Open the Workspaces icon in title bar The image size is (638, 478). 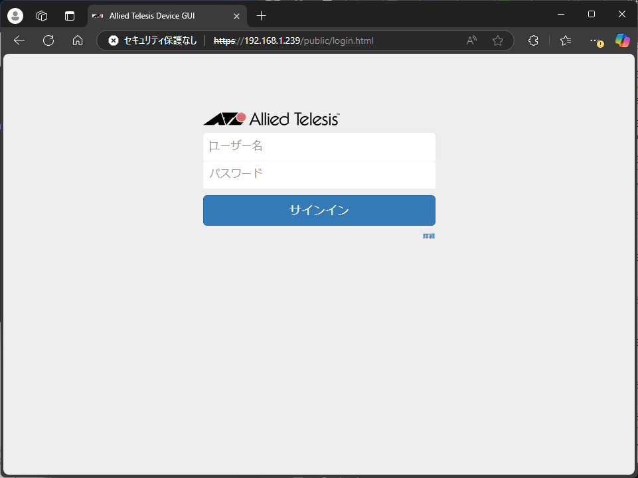click(42, 15)
